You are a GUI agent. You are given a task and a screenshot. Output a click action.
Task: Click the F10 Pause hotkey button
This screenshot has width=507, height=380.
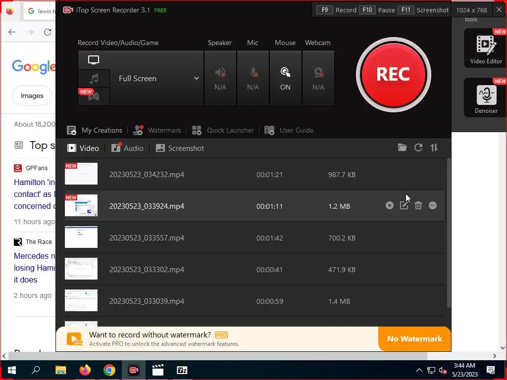367,10
